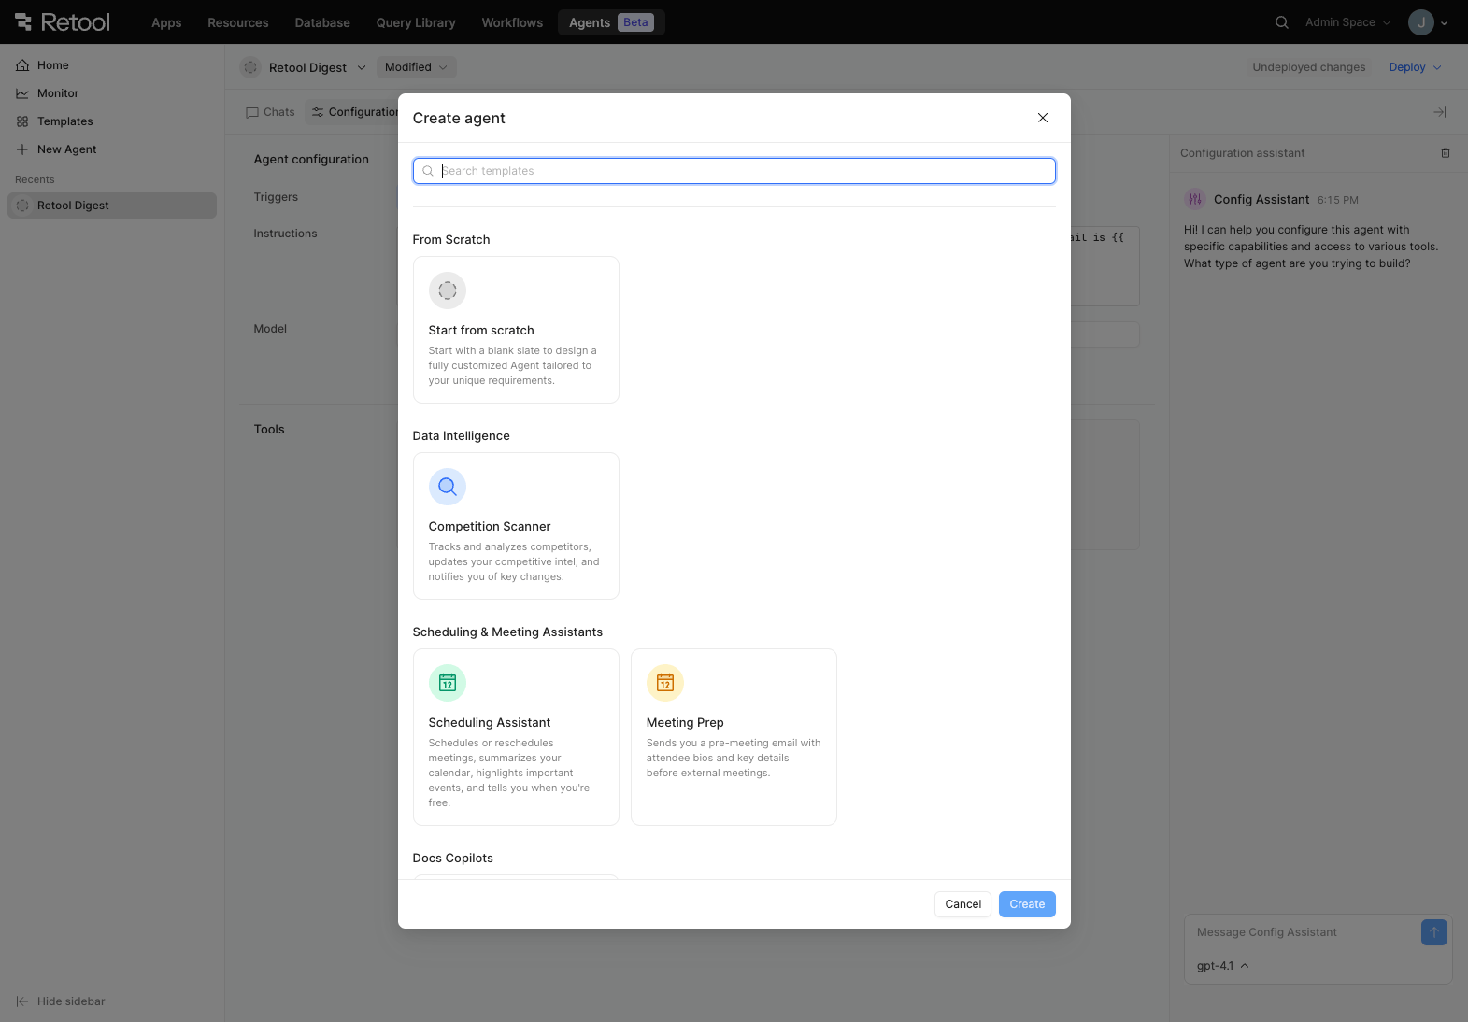Screen dimensions: 1468x1022
Task: Click the Docs Copilots category heading
Action: [452, 859]
